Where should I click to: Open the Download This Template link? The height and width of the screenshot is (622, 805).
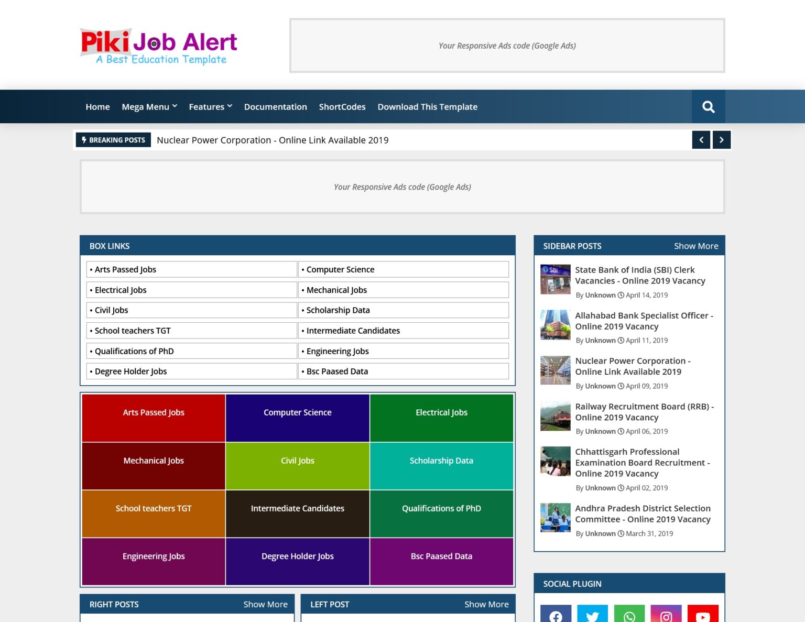[x=427, y=107]
